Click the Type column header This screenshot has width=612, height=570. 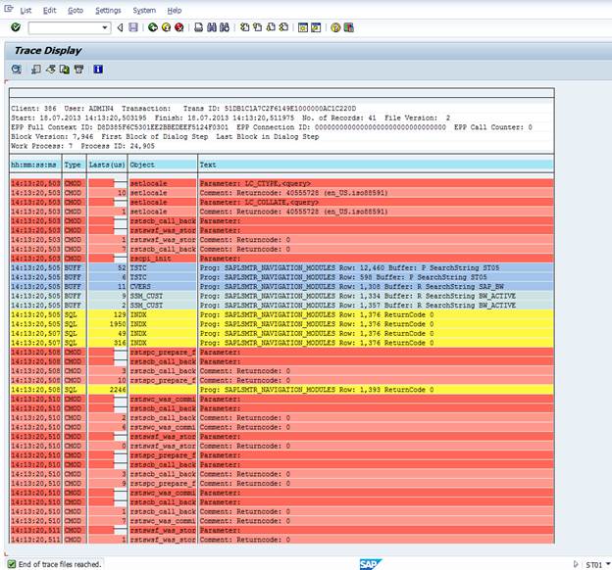[x=75, y=165]
